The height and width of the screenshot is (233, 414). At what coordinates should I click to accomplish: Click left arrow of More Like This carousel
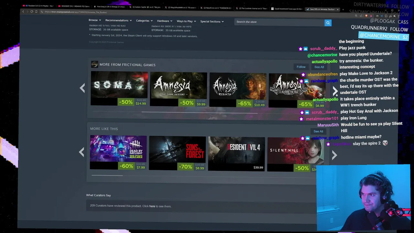[82, 152]
